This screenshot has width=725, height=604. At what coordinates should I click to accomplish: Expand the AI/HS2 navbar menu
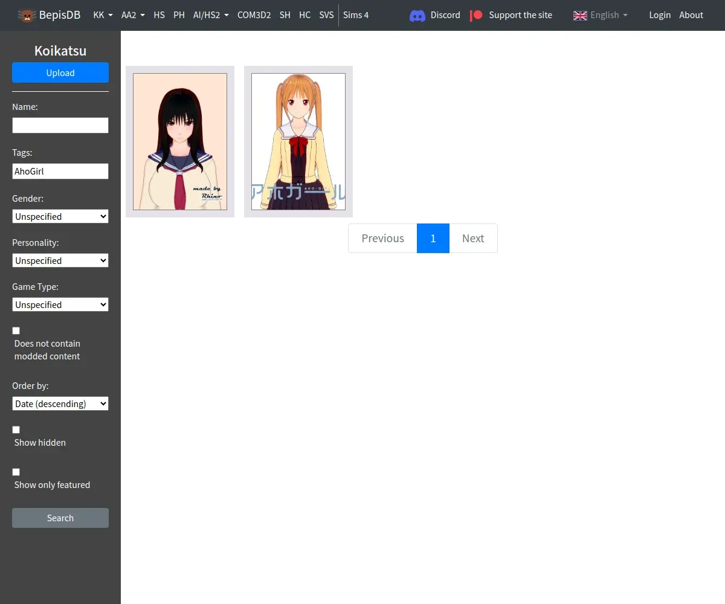[211, 15]
